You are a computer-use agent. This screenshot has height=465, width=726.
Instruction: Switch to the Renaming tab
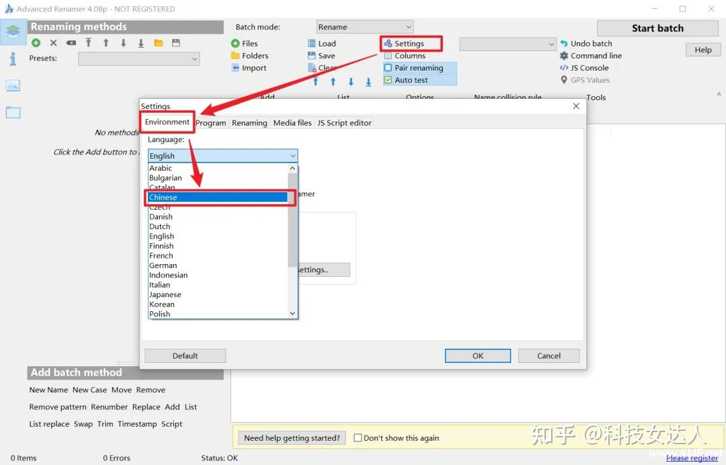(249, 123)
